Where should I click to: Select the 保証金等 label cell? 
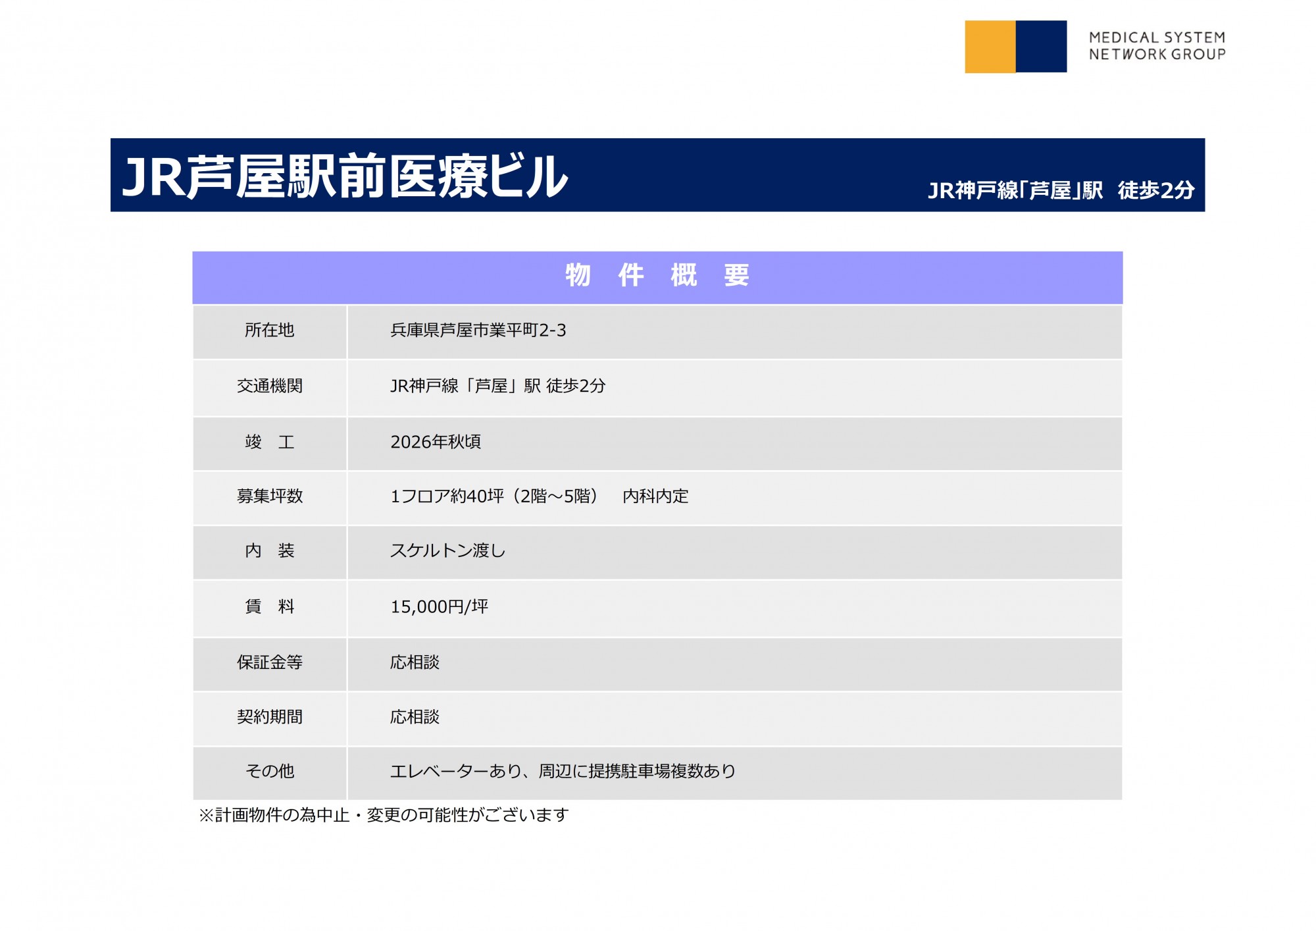[269, 662]
